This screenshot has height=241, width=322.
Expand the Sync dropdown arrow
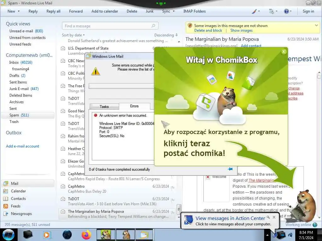[174, 11]
